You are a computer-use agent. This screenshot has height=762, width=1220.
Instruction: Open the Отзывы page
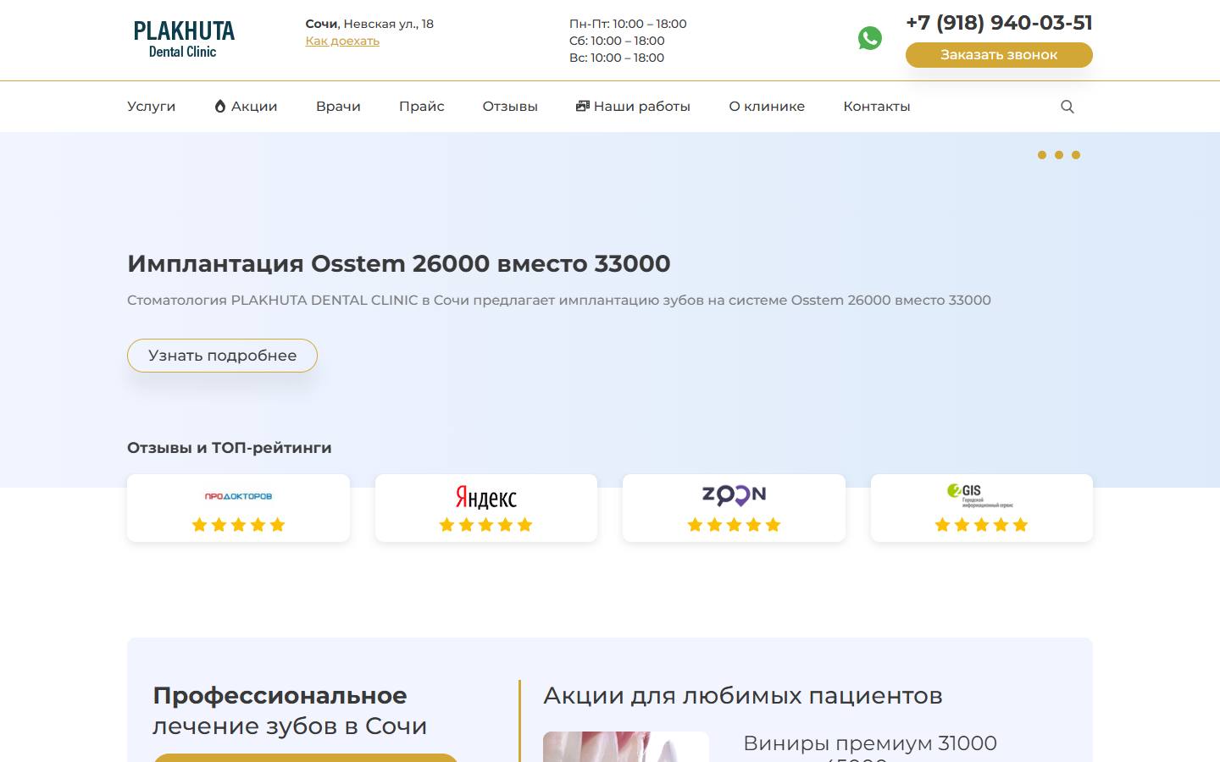(x=510, y=107)
